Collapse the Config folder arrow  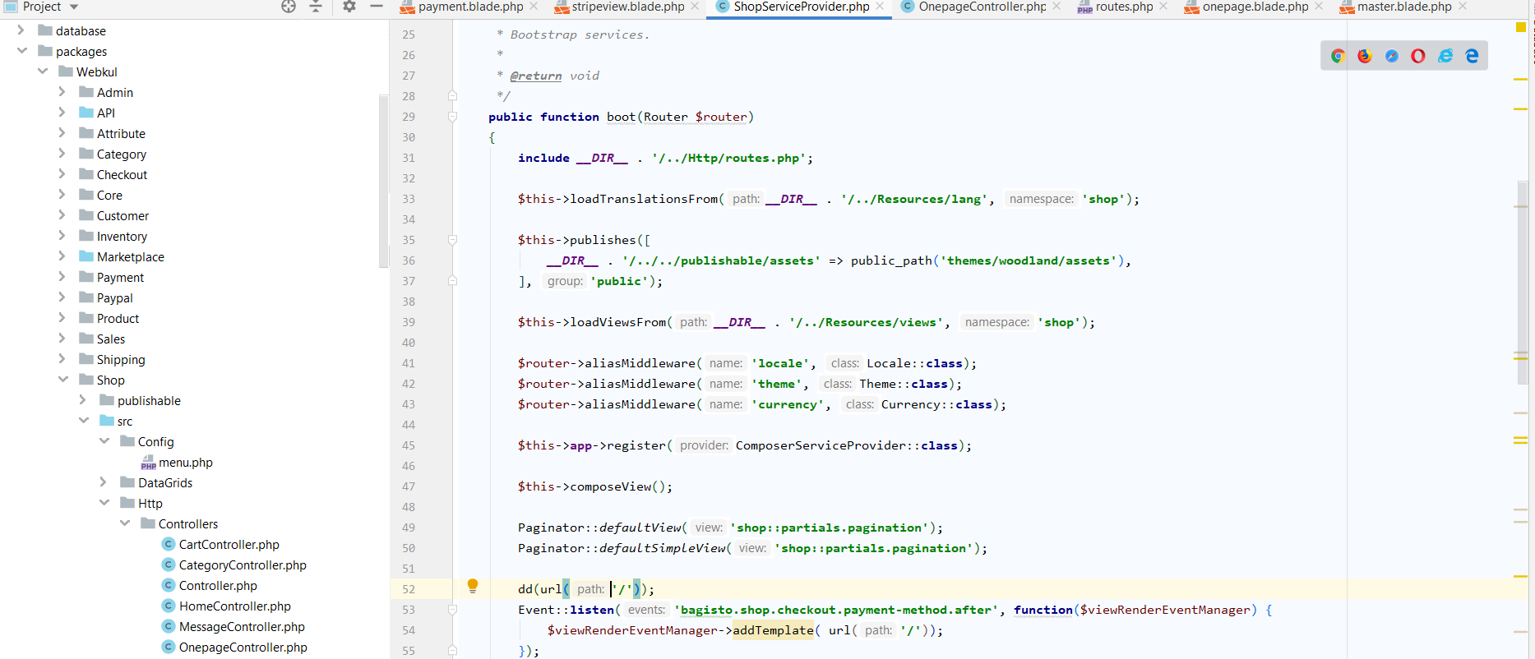click(104, 441)
